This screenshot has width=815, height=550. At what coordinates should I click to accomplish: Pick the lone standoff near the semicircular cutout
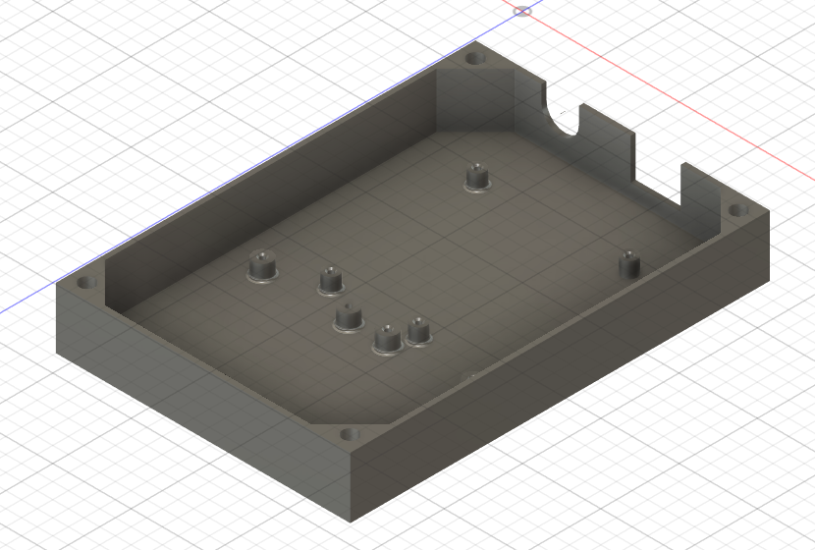477,178
